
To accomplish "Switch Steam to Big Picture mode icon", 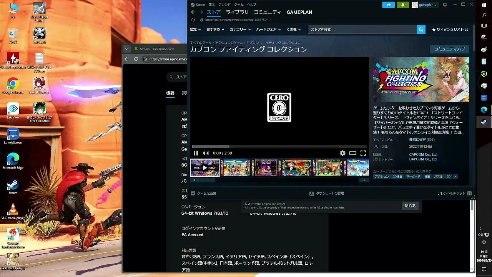I will [x=445, y=5].
